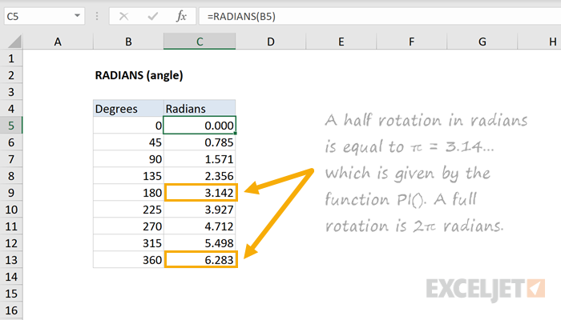Screen dimensions: 561x320
Task: Click the enter checkmark icon in formula bar
Action: [151, 15]
